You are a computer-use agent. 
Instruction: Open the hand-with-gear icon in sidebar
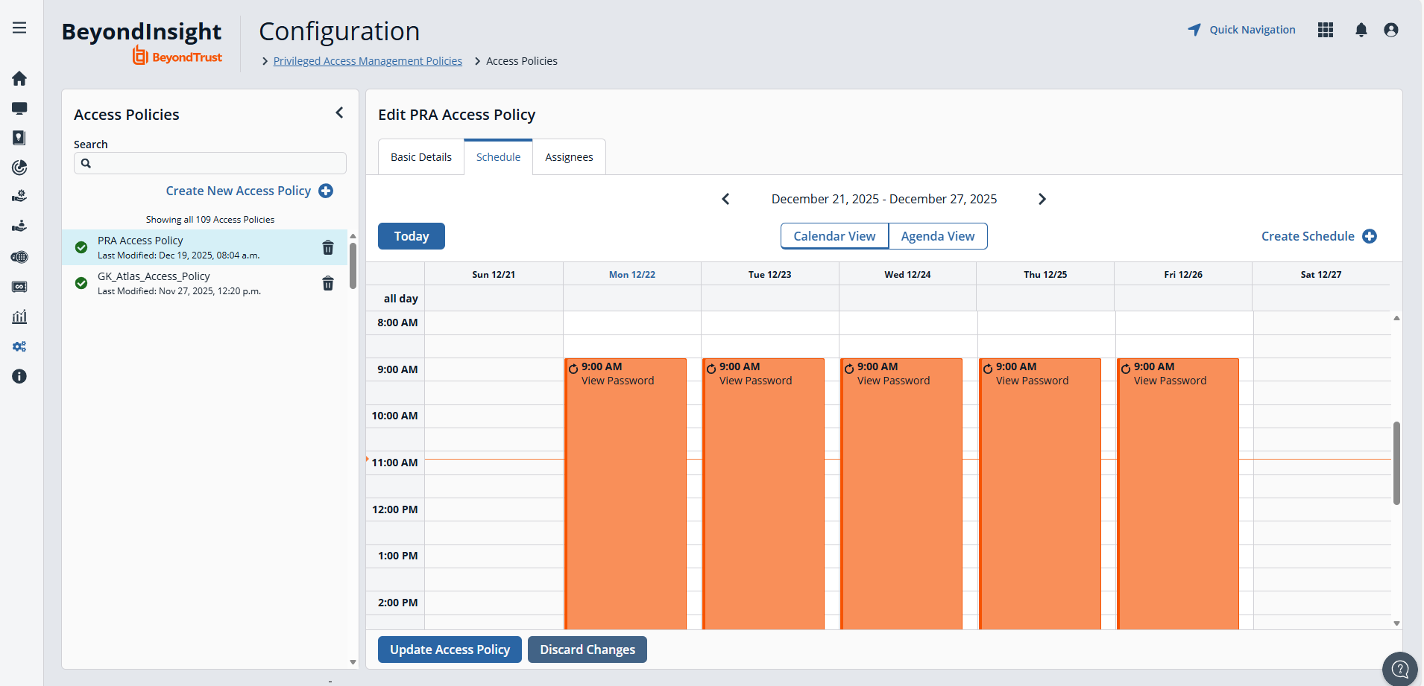[x=19, y=197]
